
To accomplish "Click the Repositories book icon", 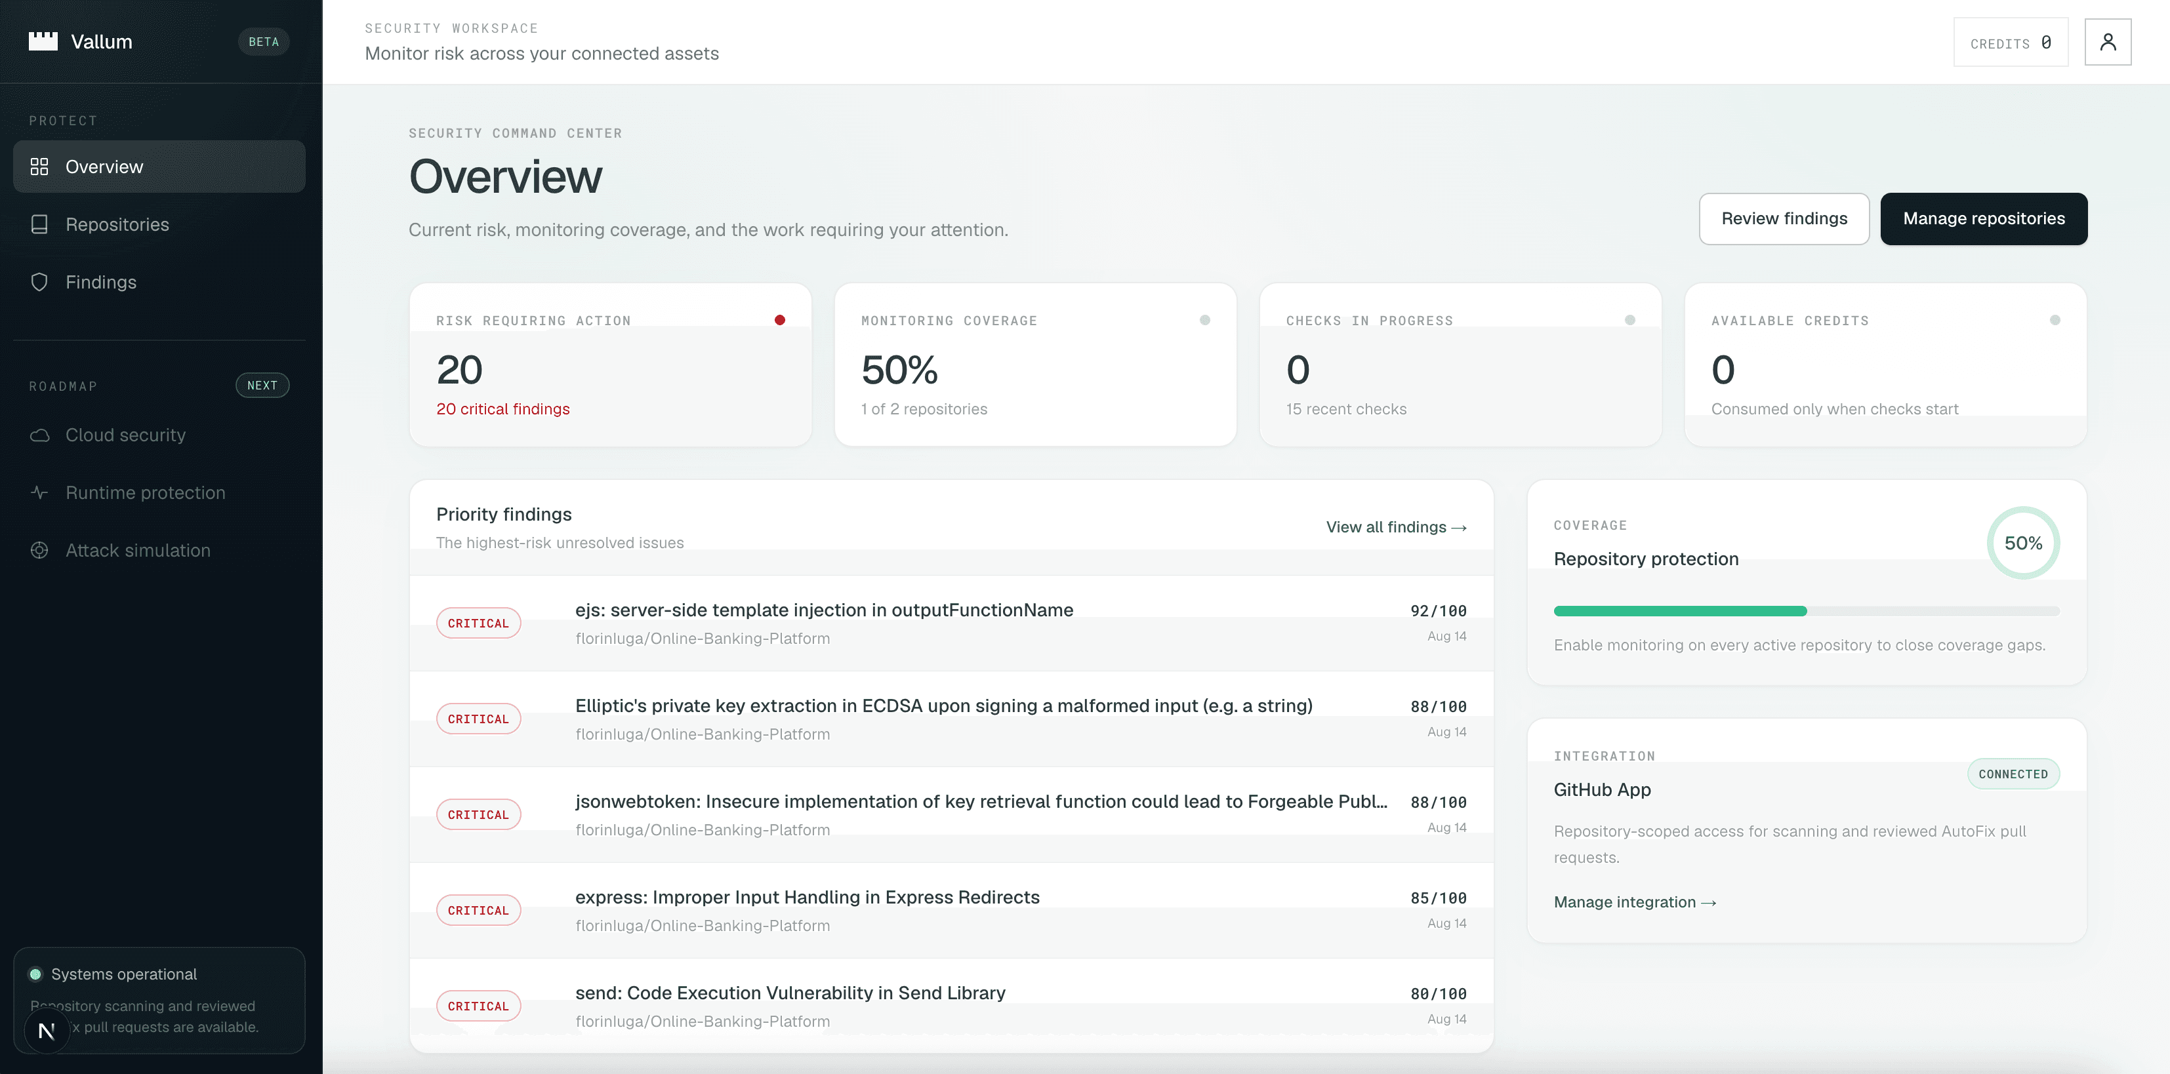I will pyautogui.click(x=39, y=224).
